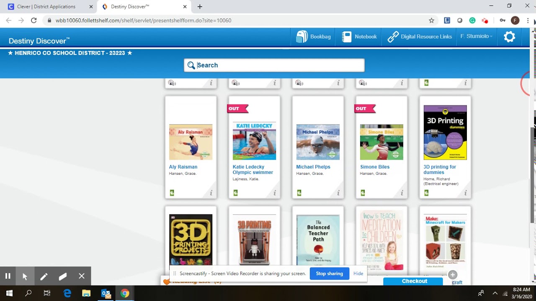The image size is (536, 301).
Task: Click the ebook icon on Michael Phelps card
Action: [299, 193]
